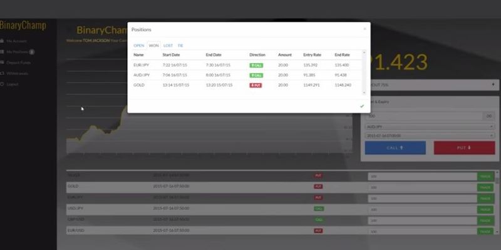Click PUT badge in background GOLD row
Image resolution: width=501 pixels, height=250 pixels.
click(318, 186)
